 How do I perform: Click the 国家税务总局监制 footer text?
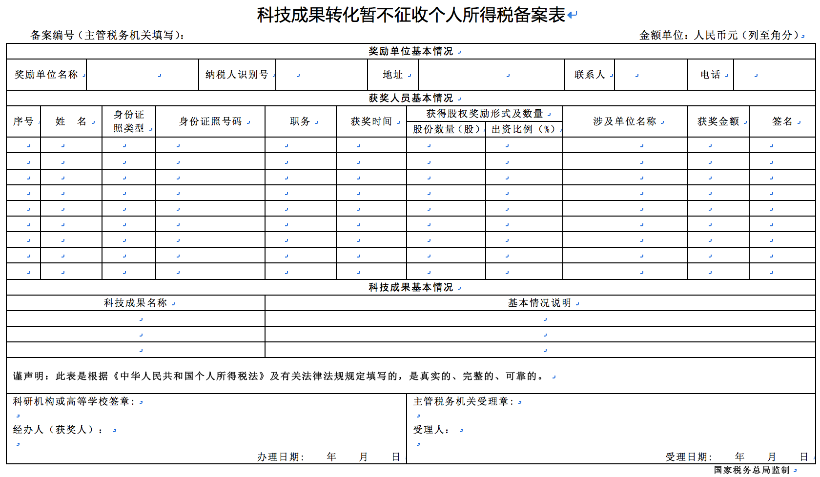pyautogui.click(x=752, y=470)
